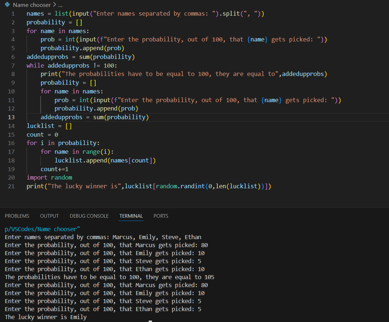
Task: Click 'while addedupprobs != 100:' text
Action: [x=72, y=65]
